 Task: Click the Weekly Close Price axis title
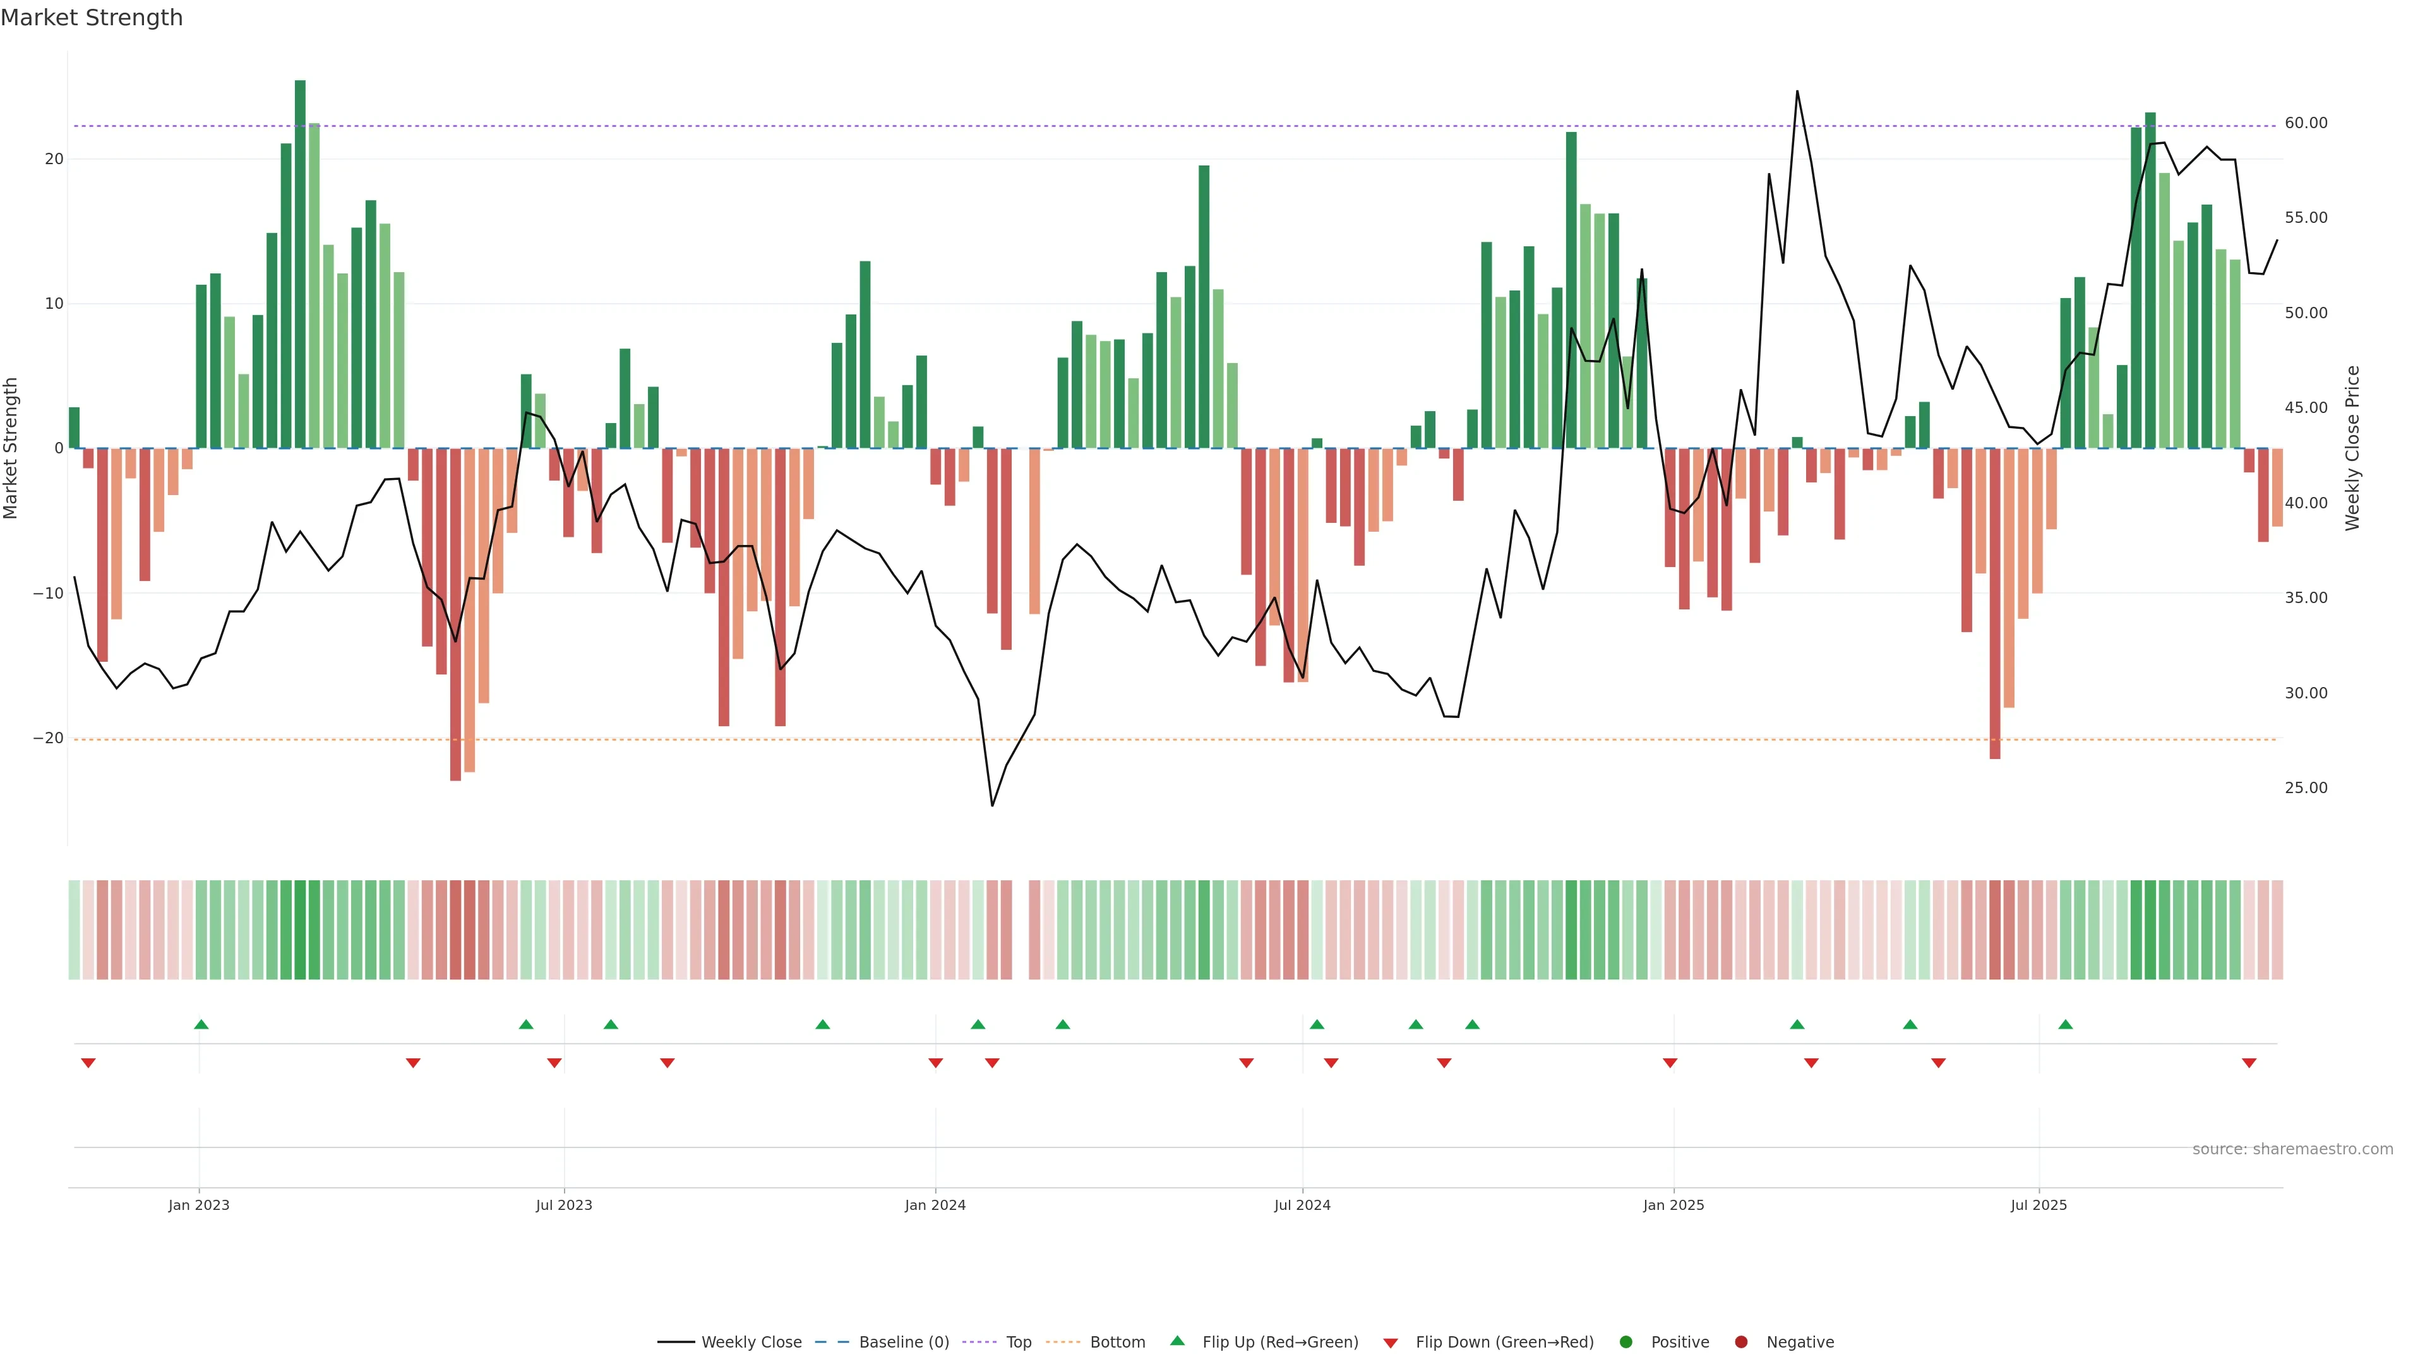[2352, 448]
